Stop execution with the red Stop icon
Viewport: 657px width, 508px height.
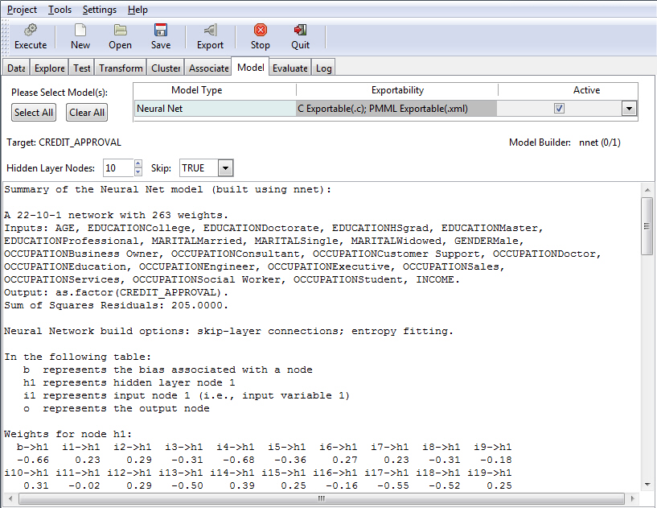coord(261,30)
